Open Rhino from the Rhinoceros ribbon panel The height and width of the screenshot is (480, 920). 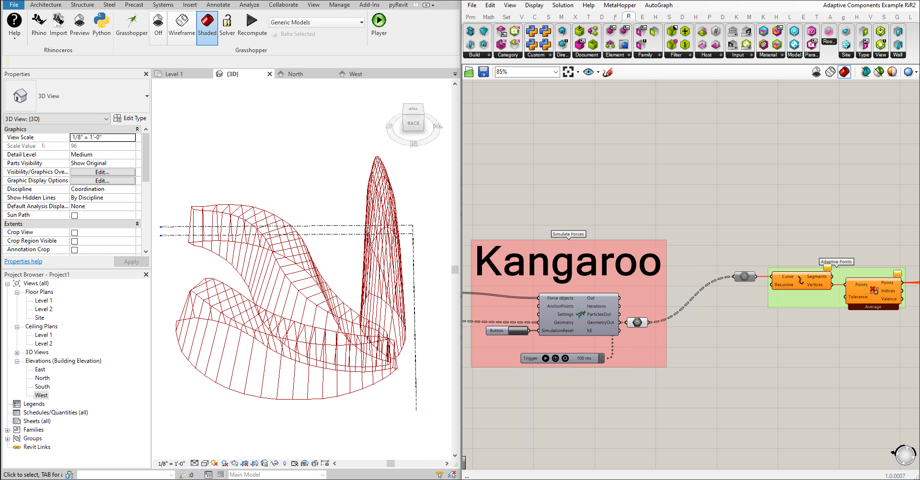[x=39, y=25]
